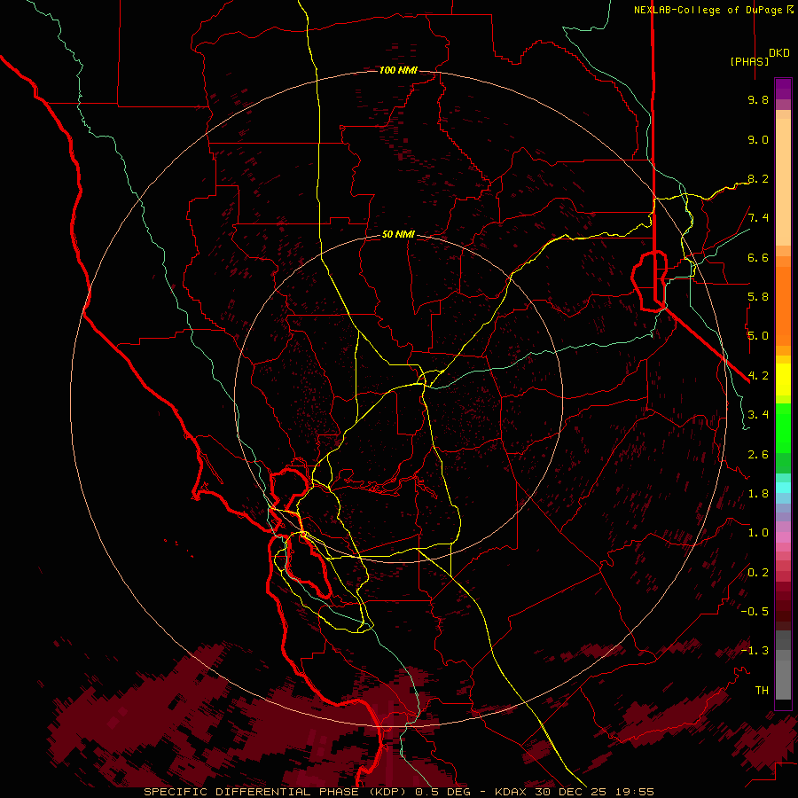The height and width of the screenshot is (798, 798).
Task: Select the 4.2 scale value
Action: [x=758, y=376]
